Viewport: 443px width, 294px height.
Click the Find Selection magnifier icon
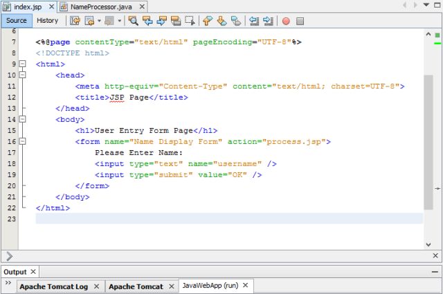point(134,21)
